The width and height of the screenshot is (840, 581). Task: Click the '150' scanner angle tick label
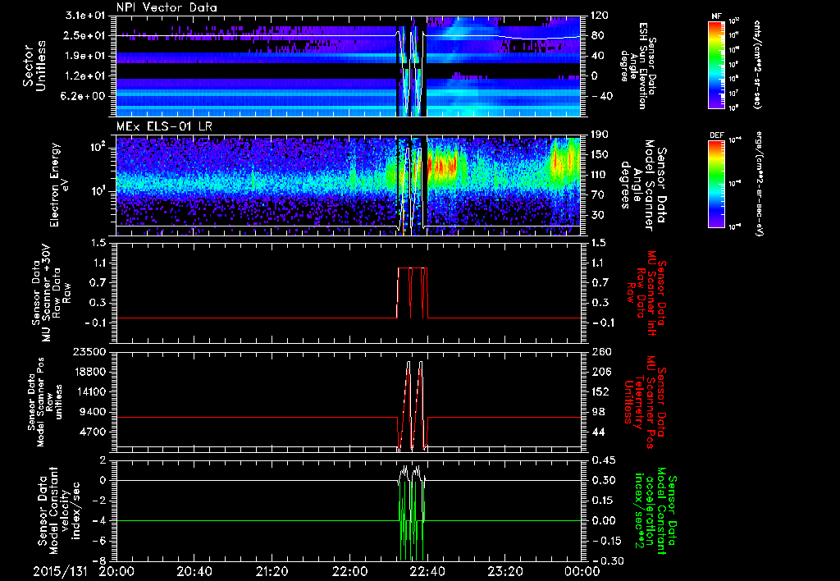pyautogui.click(x=600, y=154)
